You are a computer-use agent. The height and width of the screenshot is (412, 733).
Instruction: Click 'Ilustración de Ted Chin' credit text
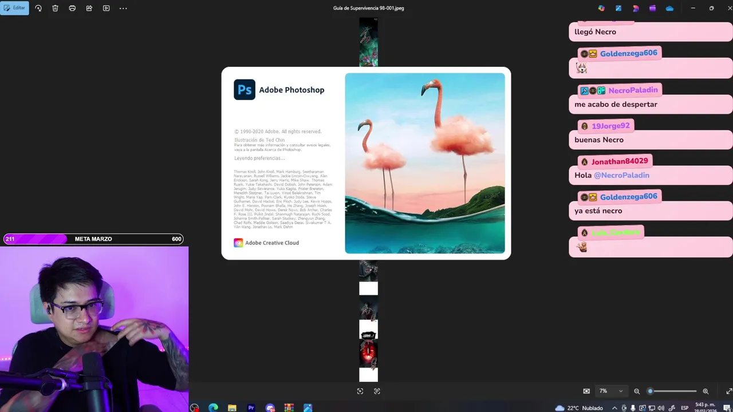(259, 140)
